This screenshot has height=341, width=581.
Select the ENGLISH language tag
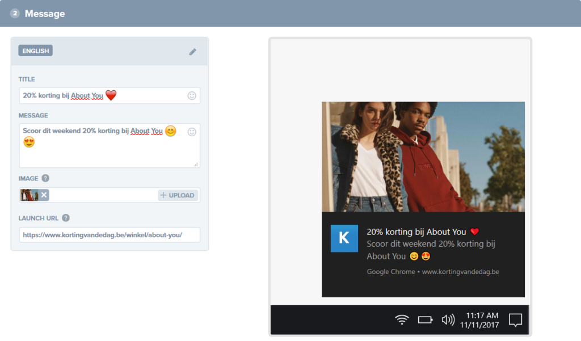[x=36, y=51]
